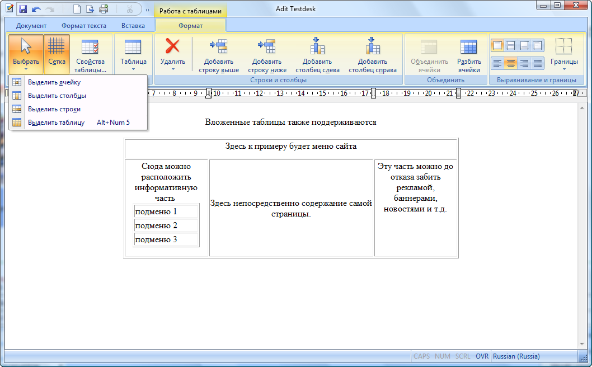Open Свойства таблицы table properties
592x367 pixels.
click(90, 55)
